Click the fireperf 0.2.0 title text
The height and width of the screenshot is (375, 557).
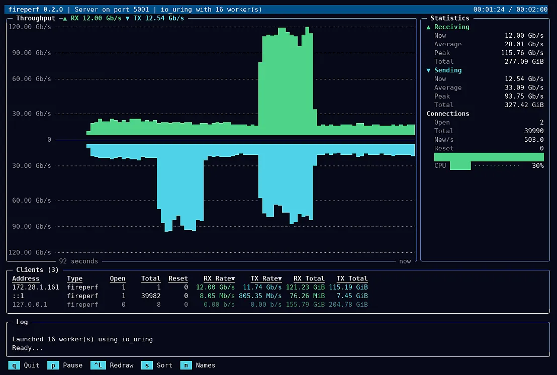36,9
